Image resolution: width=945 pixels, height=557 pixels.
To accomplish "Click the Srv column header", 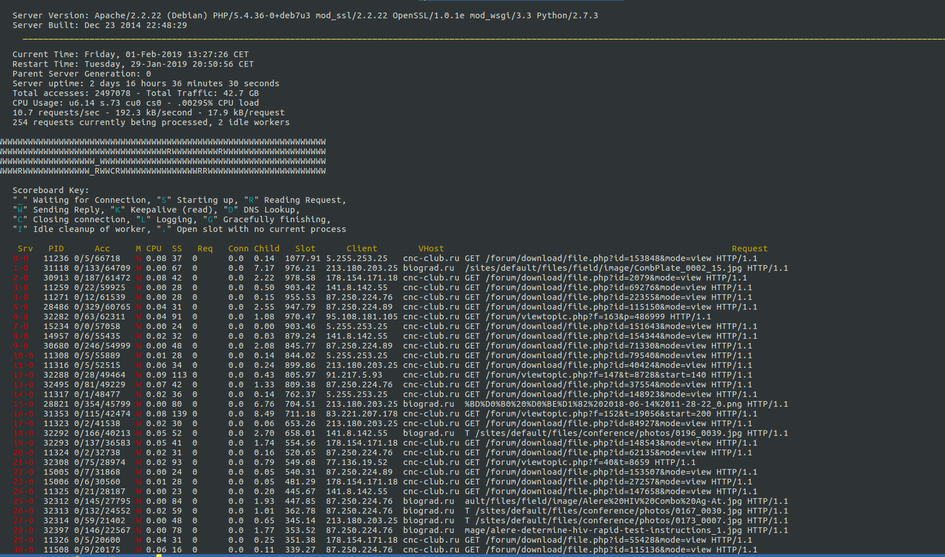I will [25, 249].
